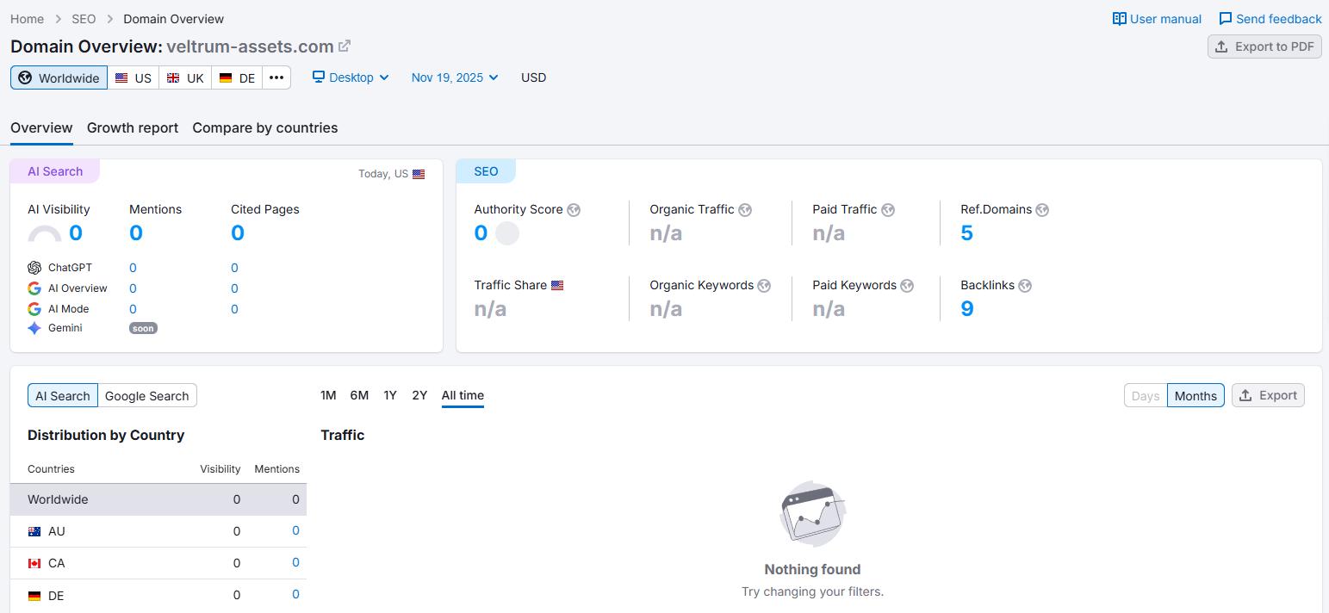The width and height of the screenshot is (1329, 613).
Task: Set time range to 6M
Action: tap(359, 395)
